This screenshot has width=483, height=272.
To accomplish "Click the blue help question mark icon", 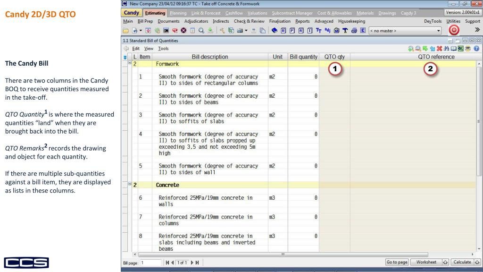I will coord(476,49).
